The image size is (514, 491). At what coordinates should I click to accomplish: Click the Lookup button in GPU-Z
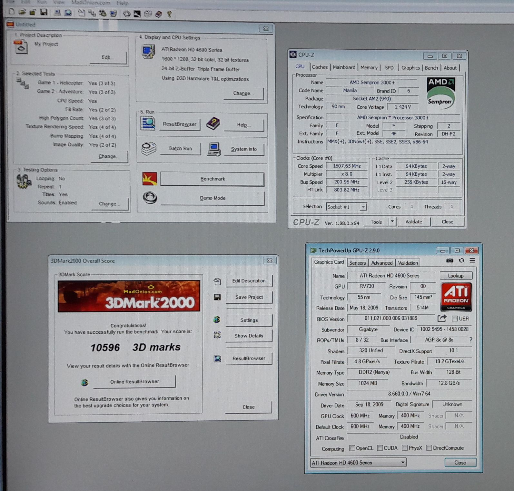point(456,276)
